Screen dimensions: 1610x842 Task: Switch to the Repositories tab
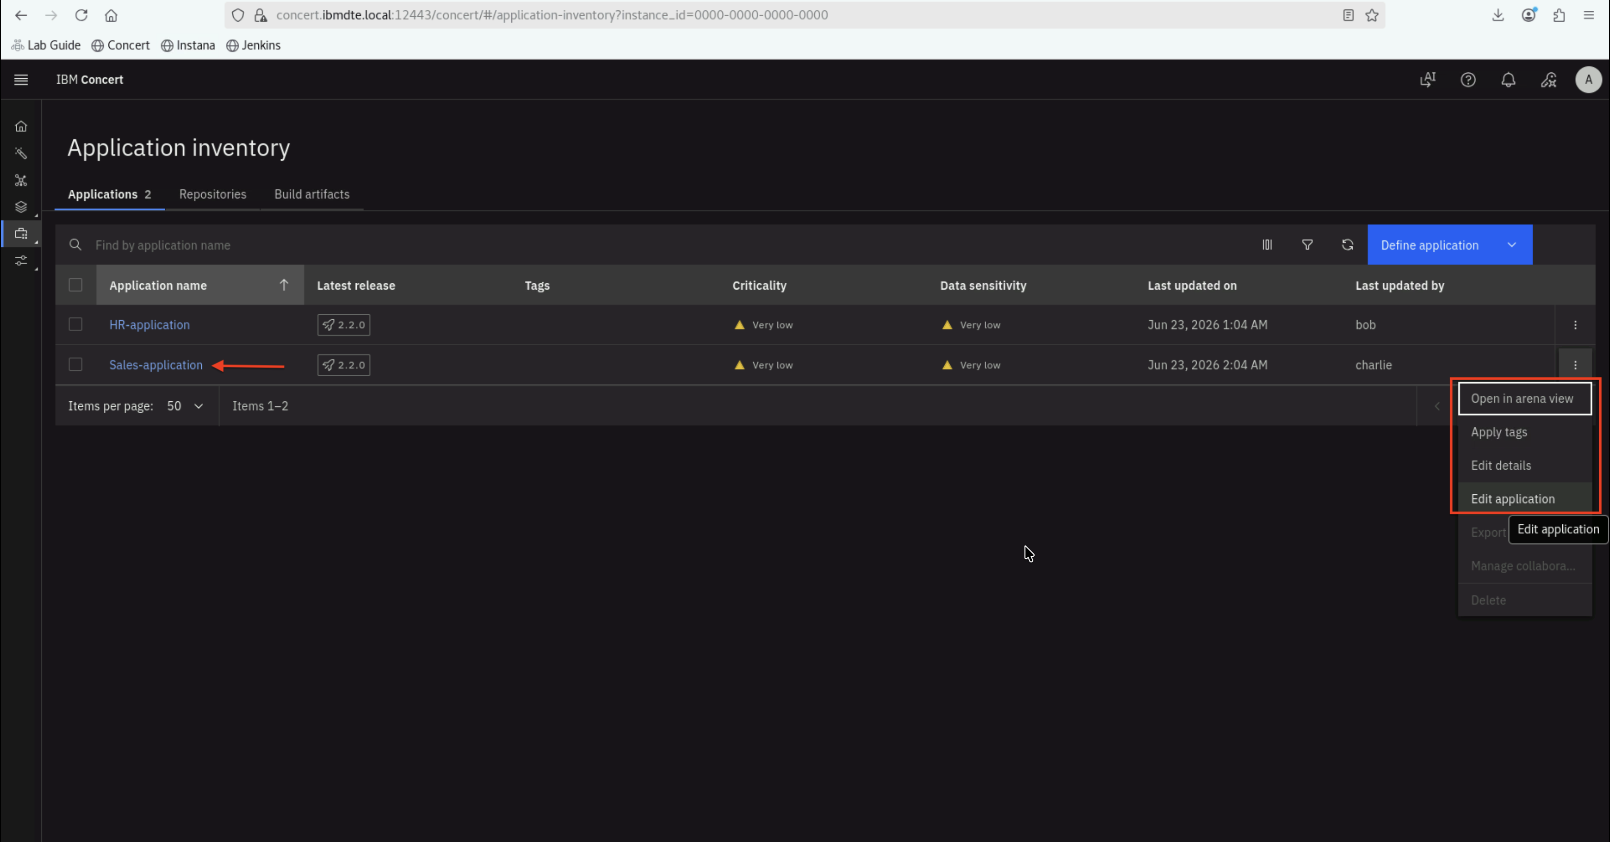tap(213, 194)
